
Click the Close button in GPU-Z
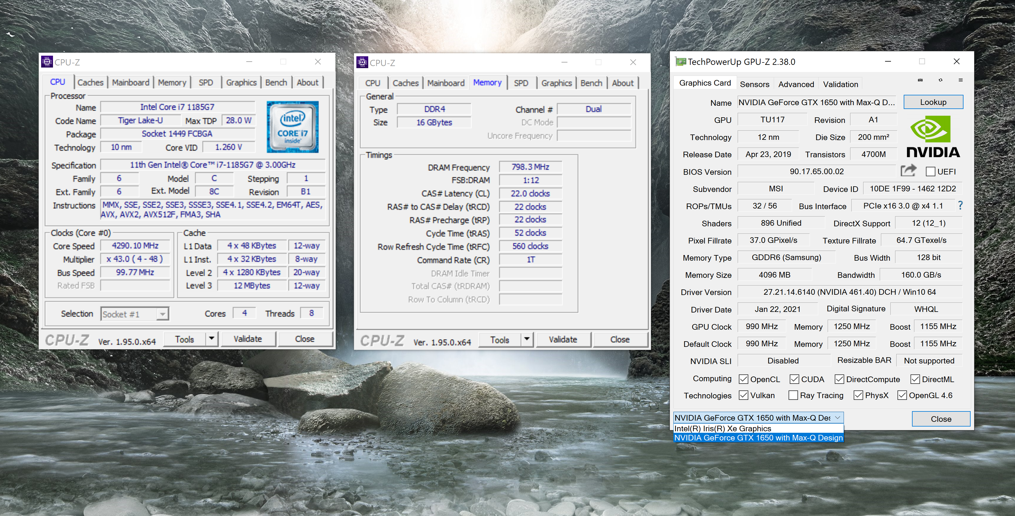pyautogui.click(x=941, y=419)
